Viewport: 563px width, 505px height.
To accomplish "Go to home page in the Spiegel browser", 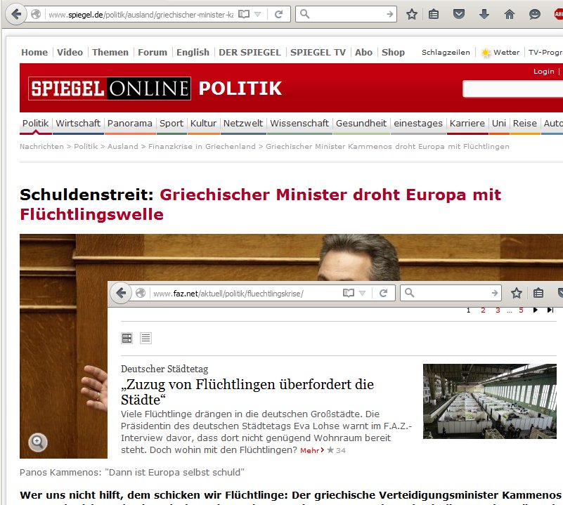I will [509, 14].
